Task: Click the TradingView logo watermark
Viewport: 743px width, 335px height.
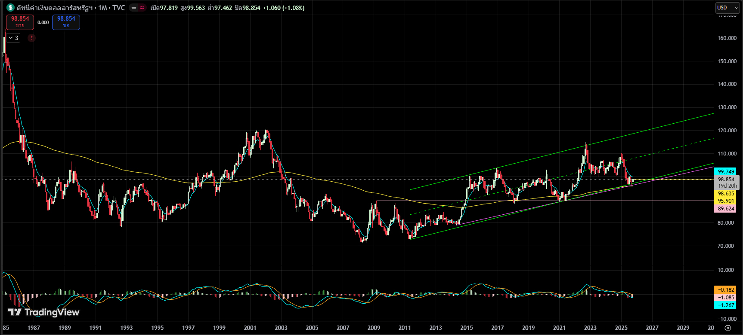Action: click(x=43, y=312)
